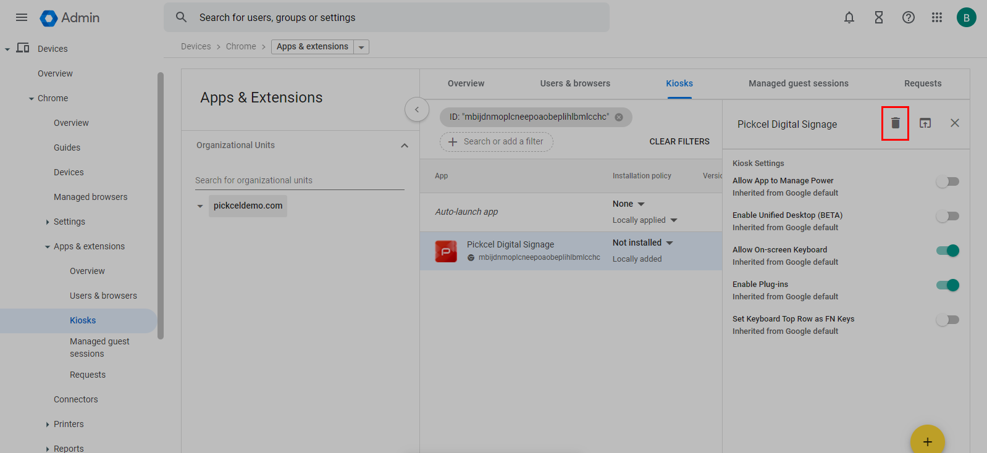987x453 pixels.
Task: Expand Printers in the sidebar
Action: pyautogui.click(x=48, y=425)
